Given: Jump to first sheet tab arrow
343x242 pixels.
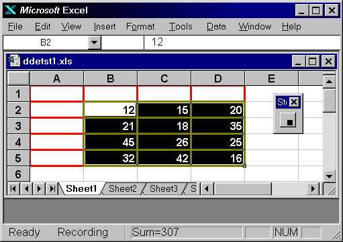Looking at the screenshot, I should 13,189.
